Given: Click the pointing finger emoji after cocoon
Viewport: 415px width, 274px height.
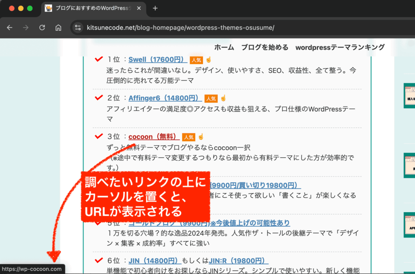Looking at the screenshot, I should 201,137.
